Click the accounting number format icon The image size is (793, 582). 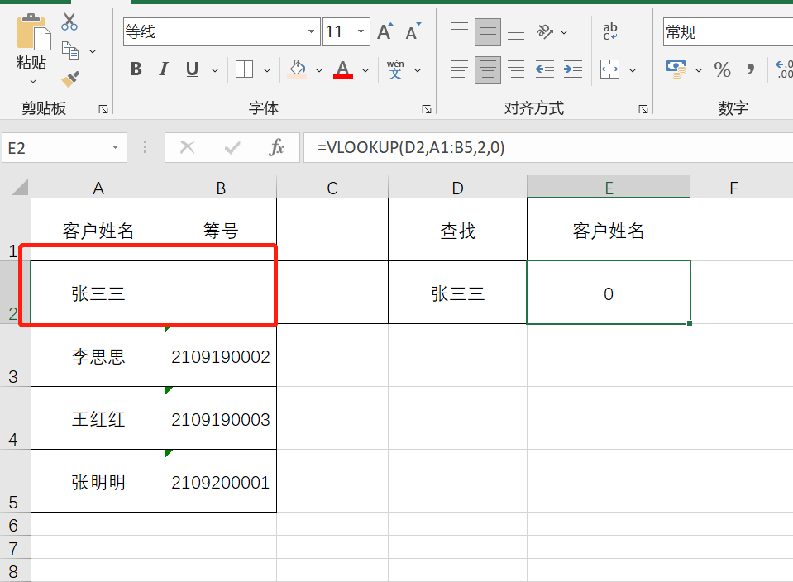[676, 69]
